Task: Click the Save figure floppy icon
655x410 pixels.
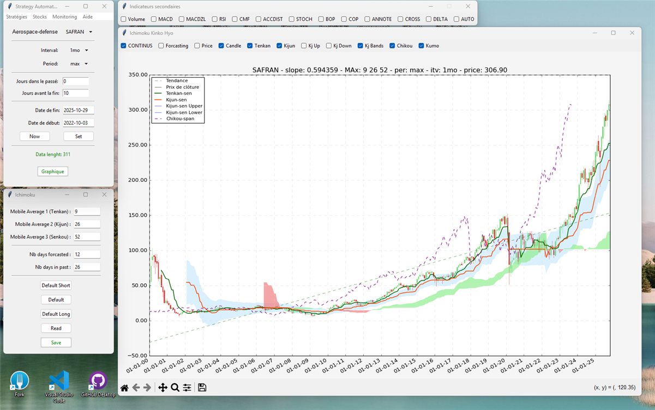Action: tap(202, 388)
